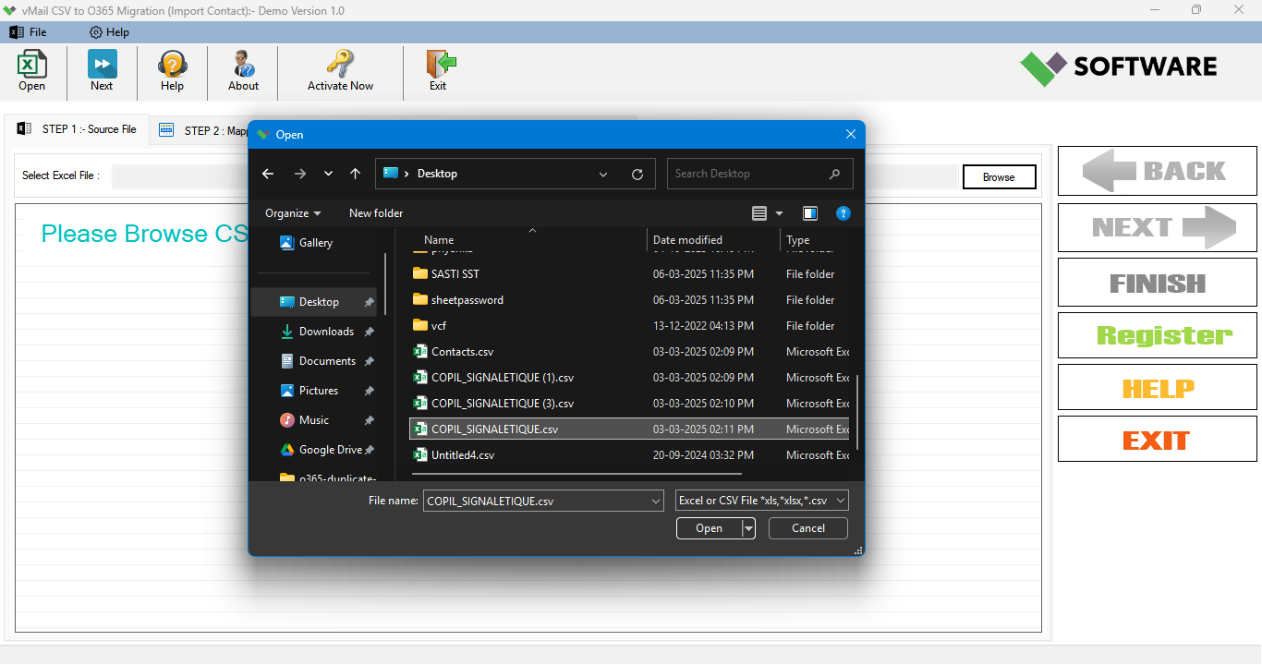Click the Browse button
Screen dimensions: 1262x665
coord(999,177)
